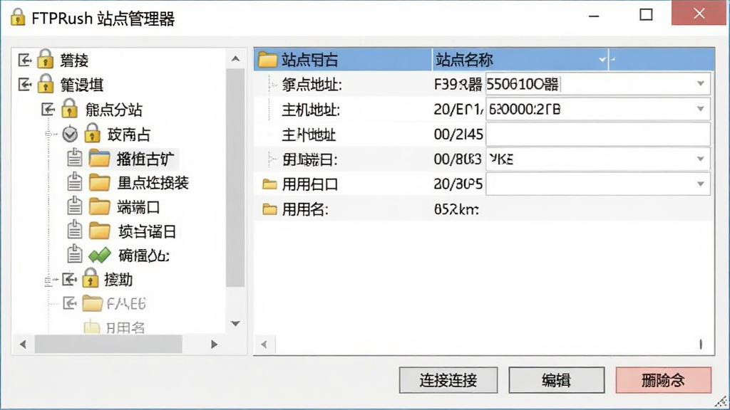Viewport: 730px width, 410px height.
Task: Click the red 删除 button
Action: (x=664, y=380)
